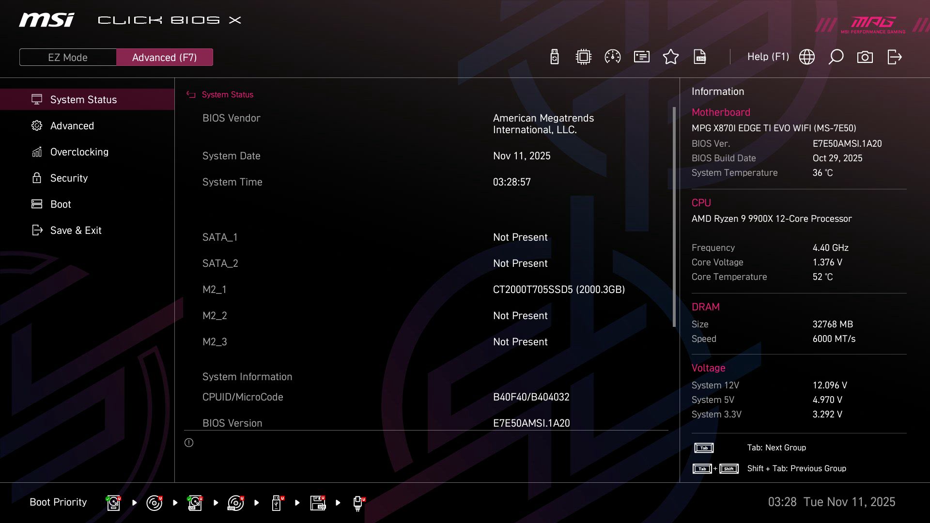The image size is (930, 523).
Task: Select the hard drive in Boot Priority
Action: pos(112,502)
